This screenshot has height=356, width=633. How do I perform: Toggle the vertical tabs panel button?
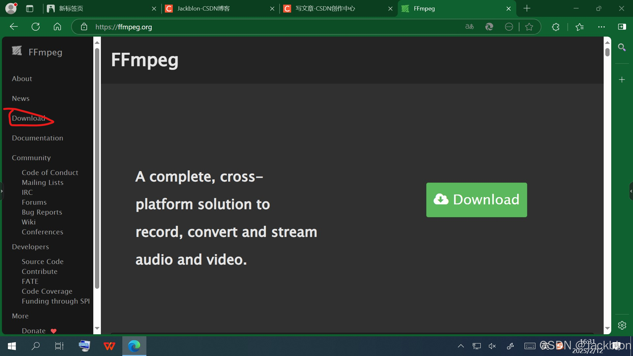30,9
